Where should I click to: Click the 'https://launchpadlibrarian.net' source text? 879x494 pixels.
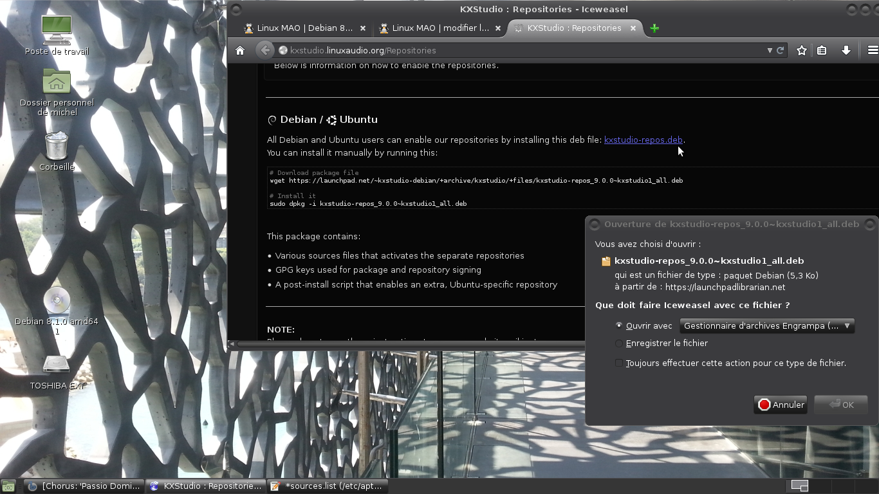725,288
